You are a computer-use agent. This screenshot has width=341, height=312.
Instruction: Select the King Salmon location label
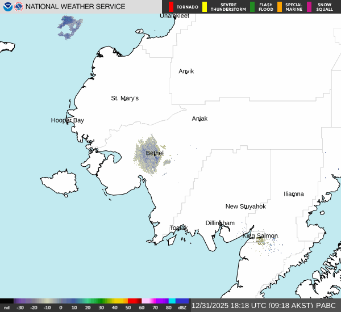coord(260,235)
